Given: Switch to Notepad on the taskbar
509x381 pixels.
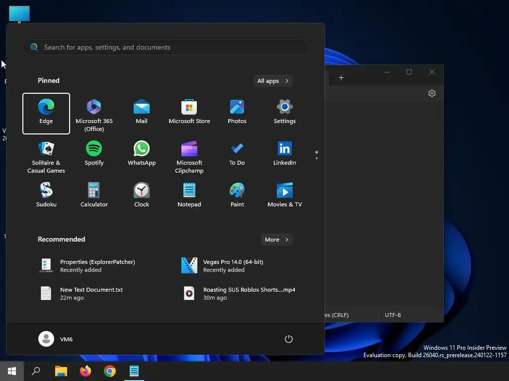Looking at the screenshot, I should [134, 371].
